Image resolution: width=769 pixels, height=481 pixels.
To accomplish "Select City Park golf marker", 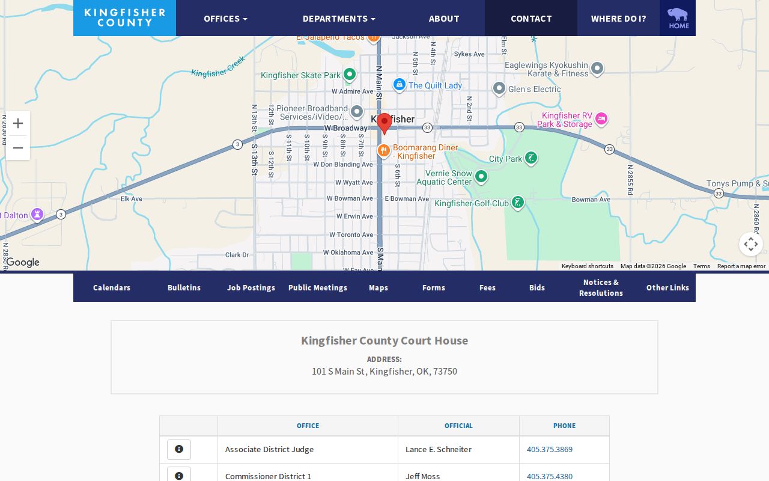I will 530,158.
